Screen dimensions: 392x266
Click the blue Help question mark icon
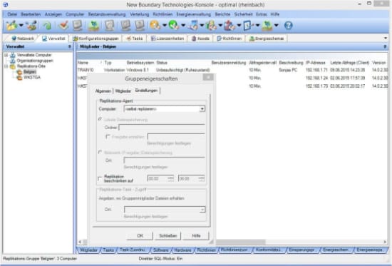coord(288,25)
